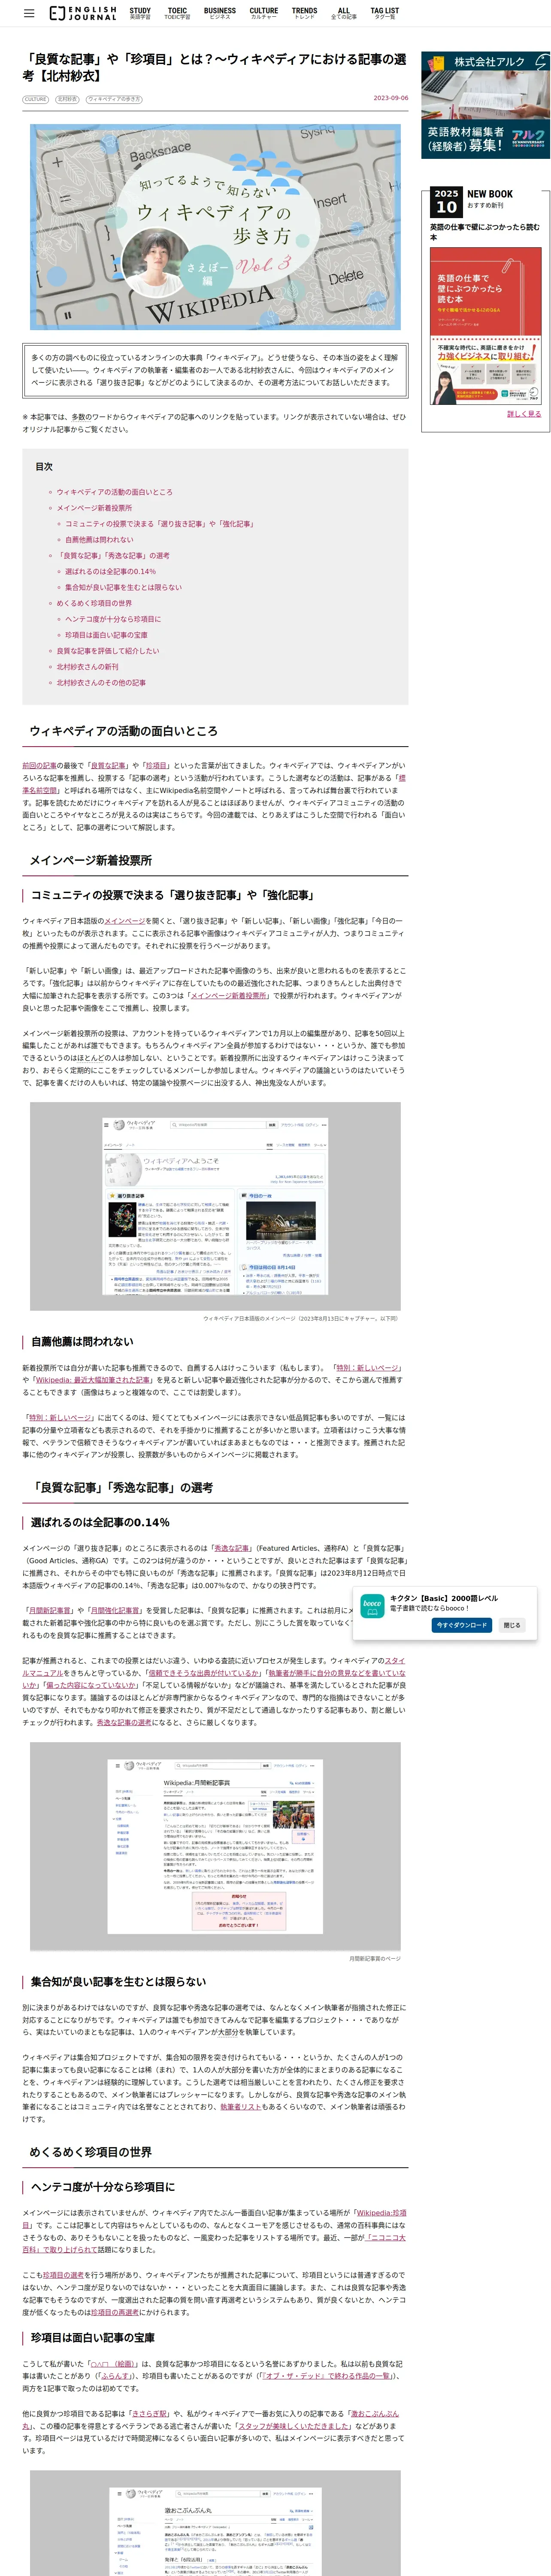
Task: Jump to 「良質な記事」「秀逸な記事」の選考 in contents
Action: coord(113,555)
